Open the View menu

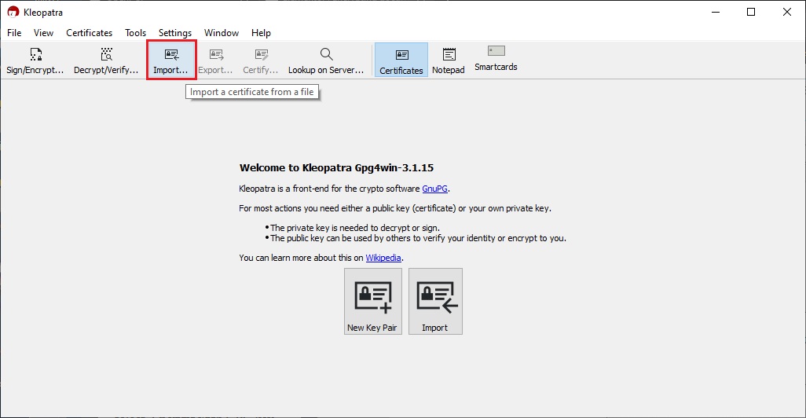tap(44, 33)
